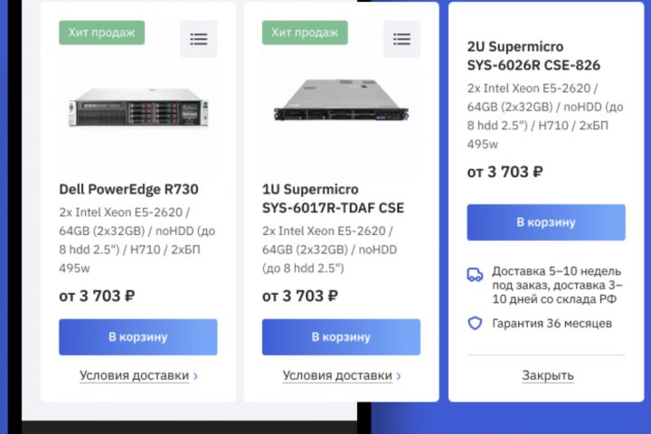Click 'Хит продаж' badge on Dell card

coord(102,33)
